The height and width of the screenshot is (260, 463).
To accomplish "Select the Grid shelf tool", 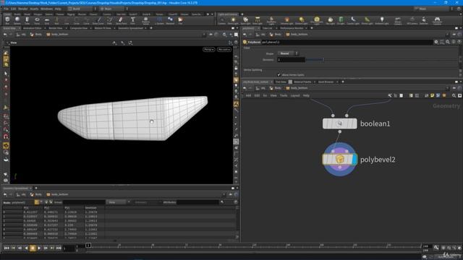I will pos(46,21).
